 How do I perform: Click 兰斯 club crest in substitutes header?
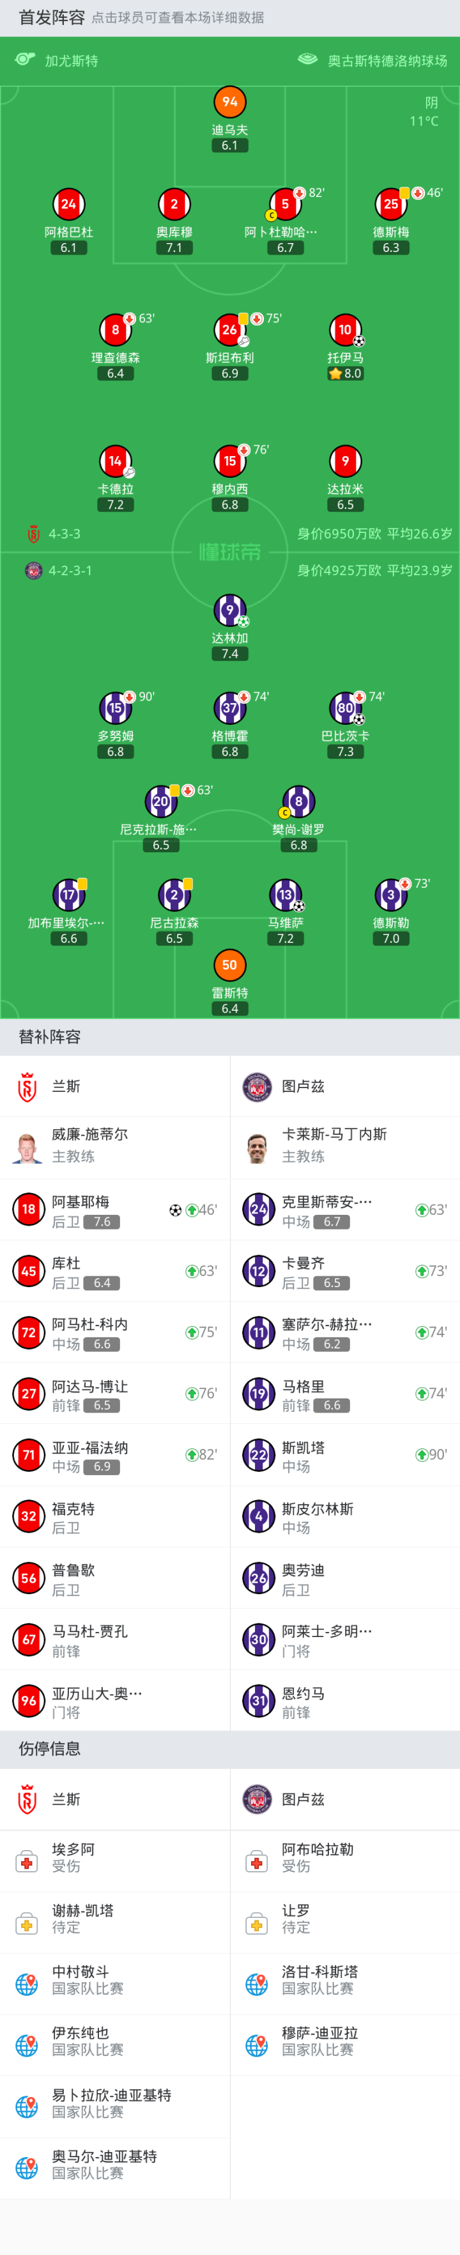(x=28, y=1086)
